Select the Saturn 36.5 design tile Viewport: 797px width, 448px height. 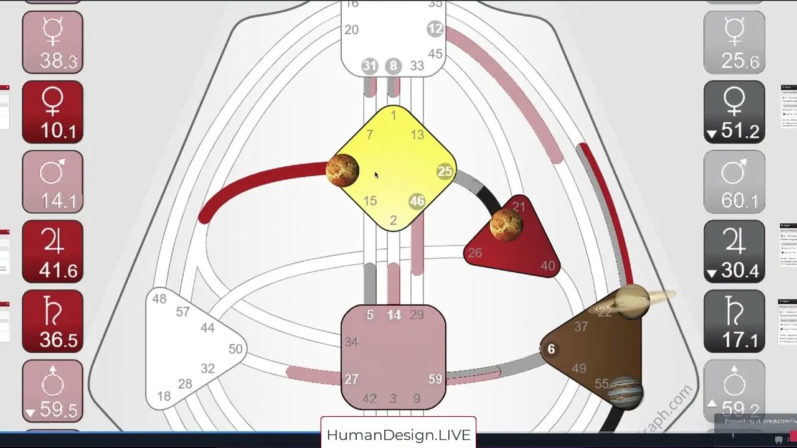[53, 321]
